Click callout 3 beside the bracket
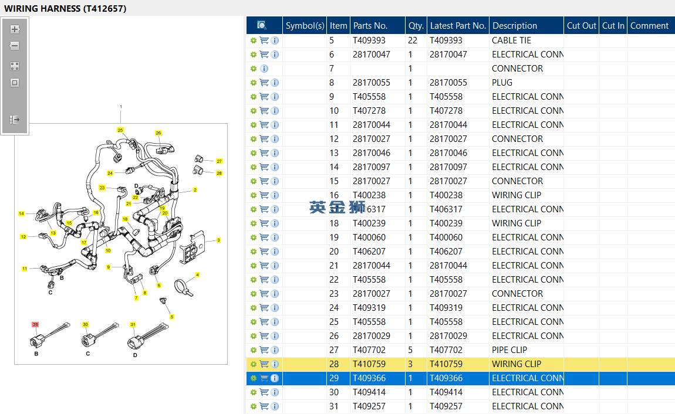Viewport: 675px width, 414px height. tap(219, 240)
